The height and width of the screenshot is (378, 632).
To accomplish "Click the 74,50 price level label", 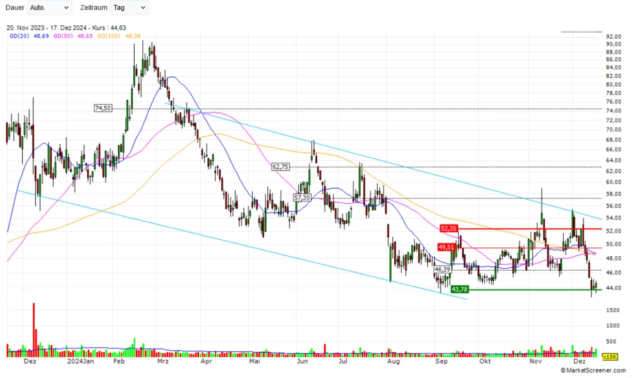I will [102, 109].
